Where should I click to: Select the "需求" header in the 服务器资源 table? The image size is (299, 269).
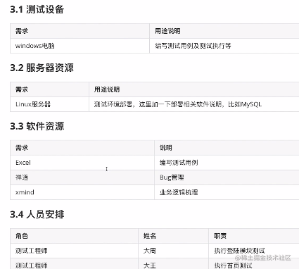click(49, 89)
